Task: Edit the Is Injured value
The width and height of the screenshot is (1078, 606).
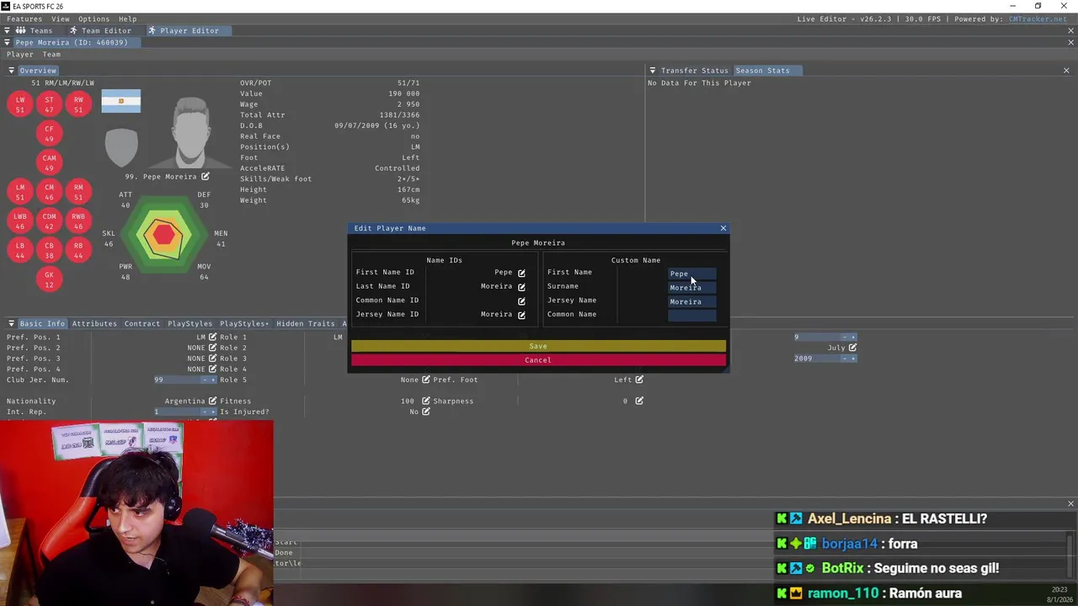Action: click(426, 412)
